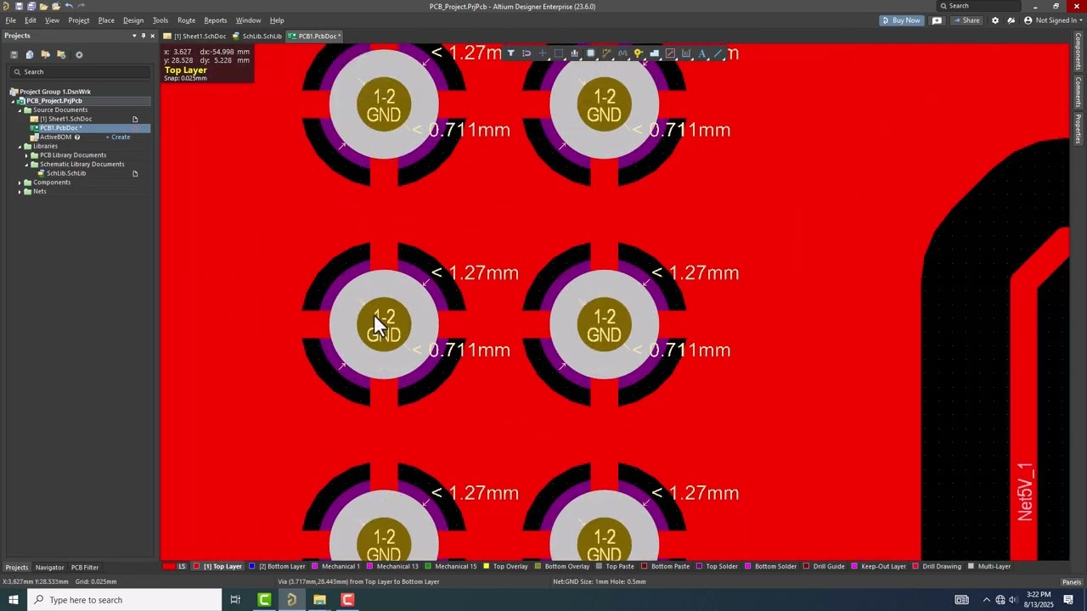Open the Design menu
Image resolution: width=1087 pixels, height=611 pixels.
click(133, 20)
